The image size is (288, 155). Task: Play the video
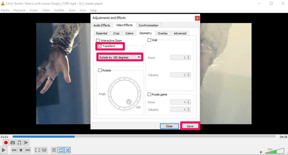[x=3, y=150]
